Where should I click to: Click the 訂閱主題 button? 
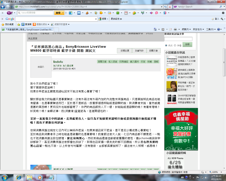pos(125,51)
